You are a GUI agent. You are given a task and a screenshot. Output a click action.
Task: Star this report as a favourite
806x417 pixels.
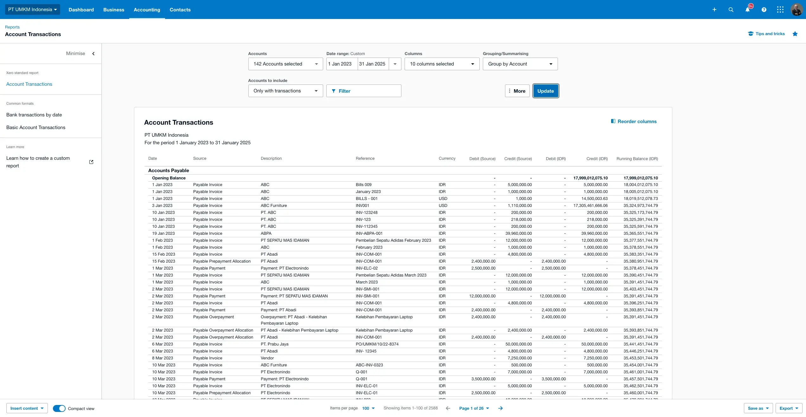795,34
